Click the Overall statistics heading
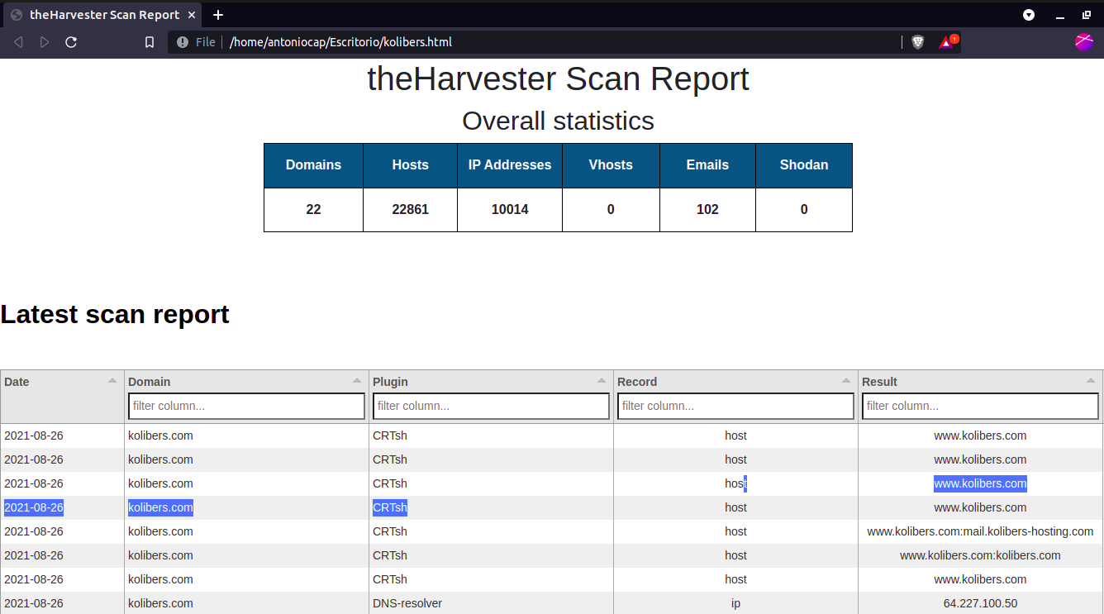This screenshot has height=614, width=1104. 558,121
